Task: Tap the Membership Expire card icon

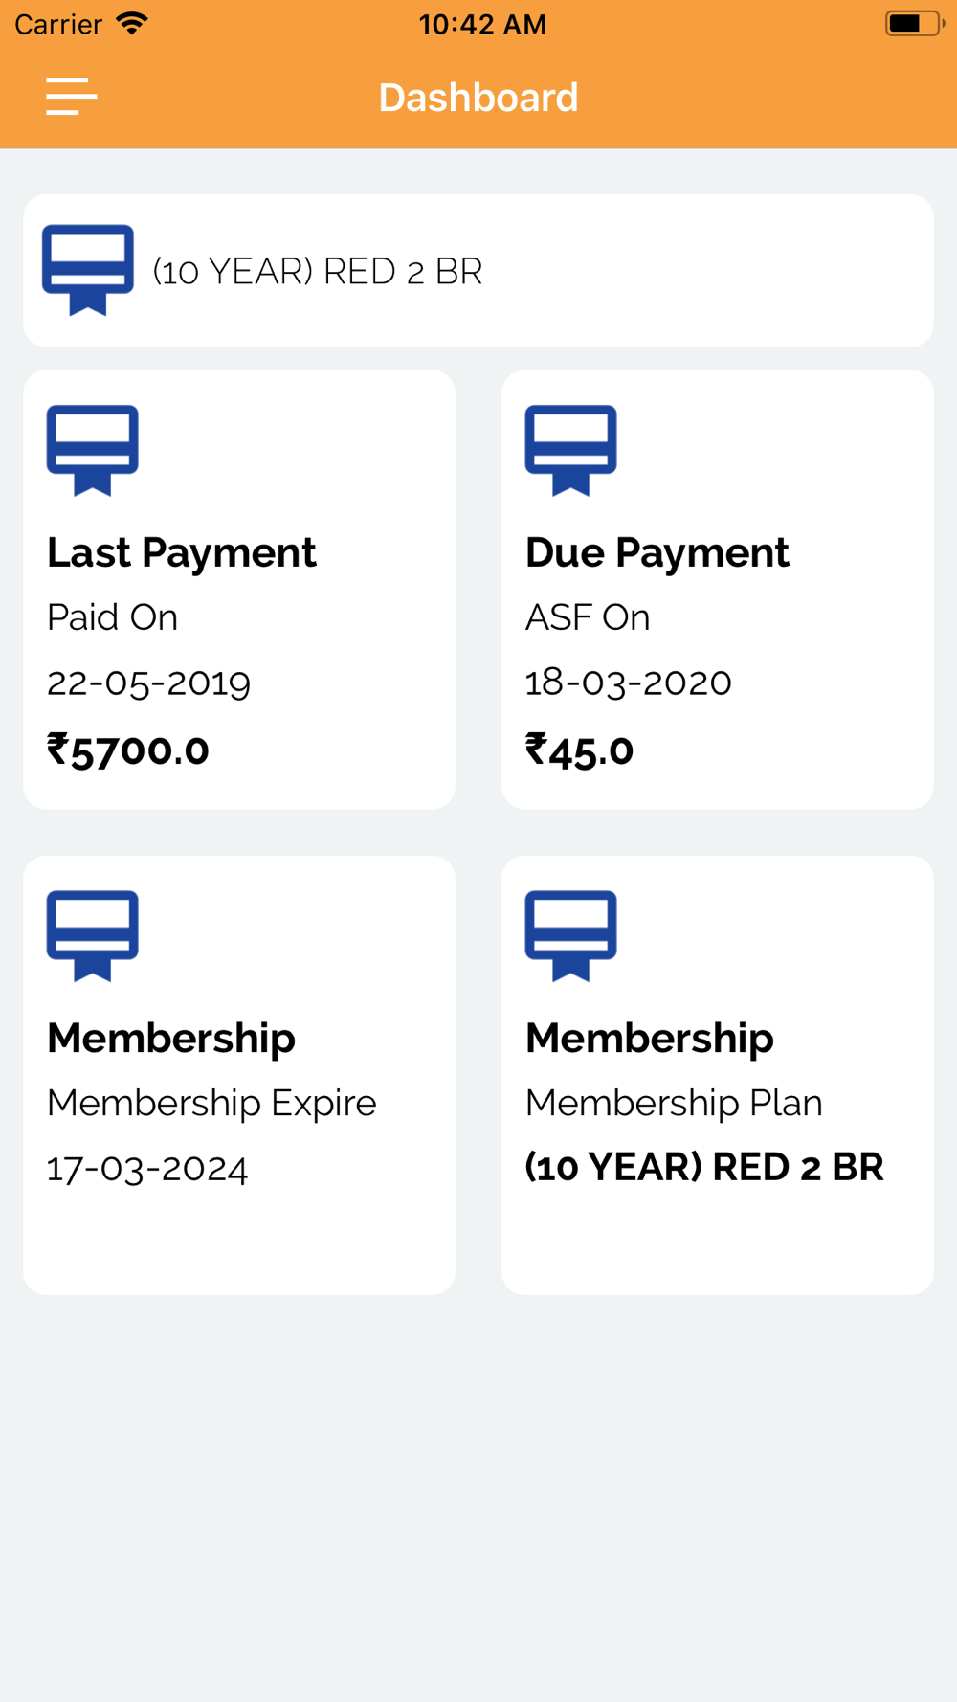Action: coord(93,936)
